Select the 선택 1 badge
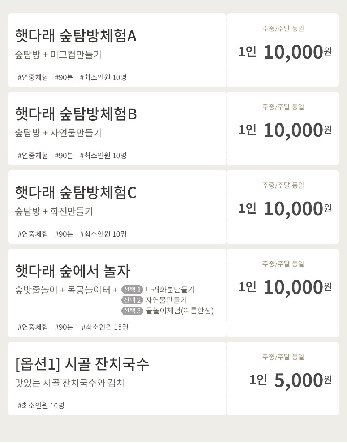 (x=132, y=290)
